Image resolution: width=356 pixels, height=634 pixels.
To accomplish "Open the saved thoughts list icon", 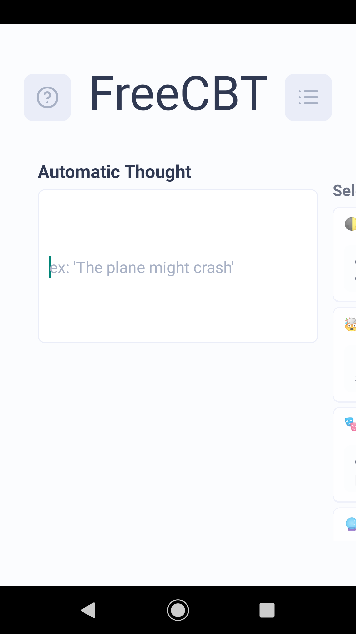I will tap(309, 97).
